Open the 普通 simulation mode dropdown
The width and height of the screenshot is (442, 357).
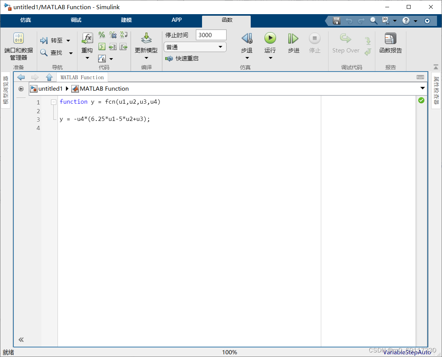tap(195, 47)
